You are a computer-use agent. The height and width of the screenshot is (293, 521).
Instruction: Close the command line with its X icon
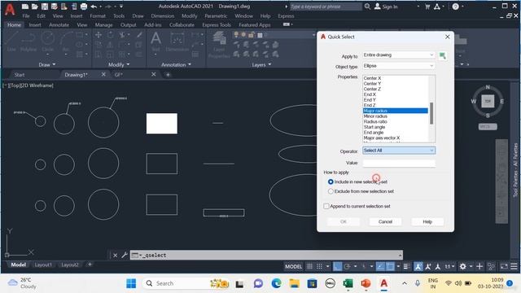tap(115, 255)
